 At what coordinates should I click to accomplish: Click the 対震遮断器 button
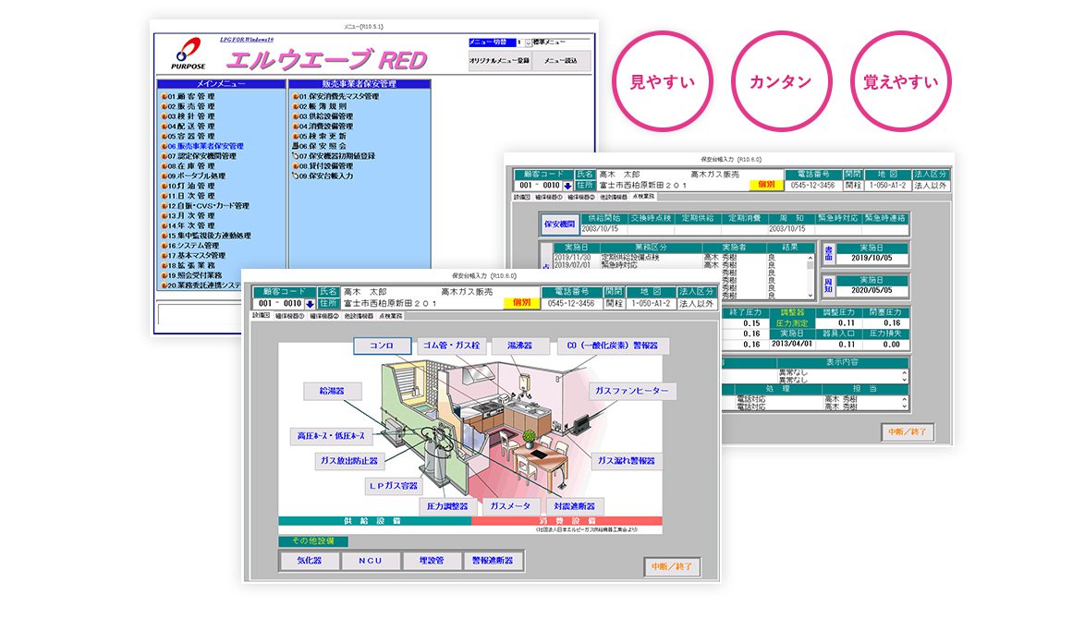coord(574,506)
